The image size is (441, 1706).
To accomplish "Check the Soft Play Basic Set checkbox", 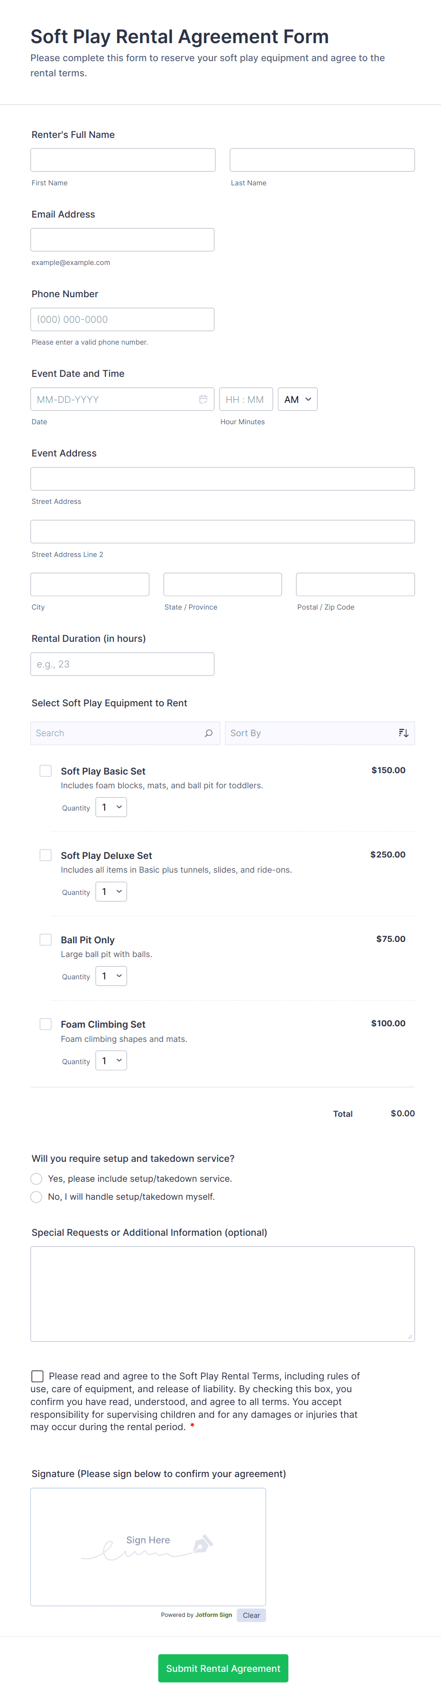I will tap(46, 771).
